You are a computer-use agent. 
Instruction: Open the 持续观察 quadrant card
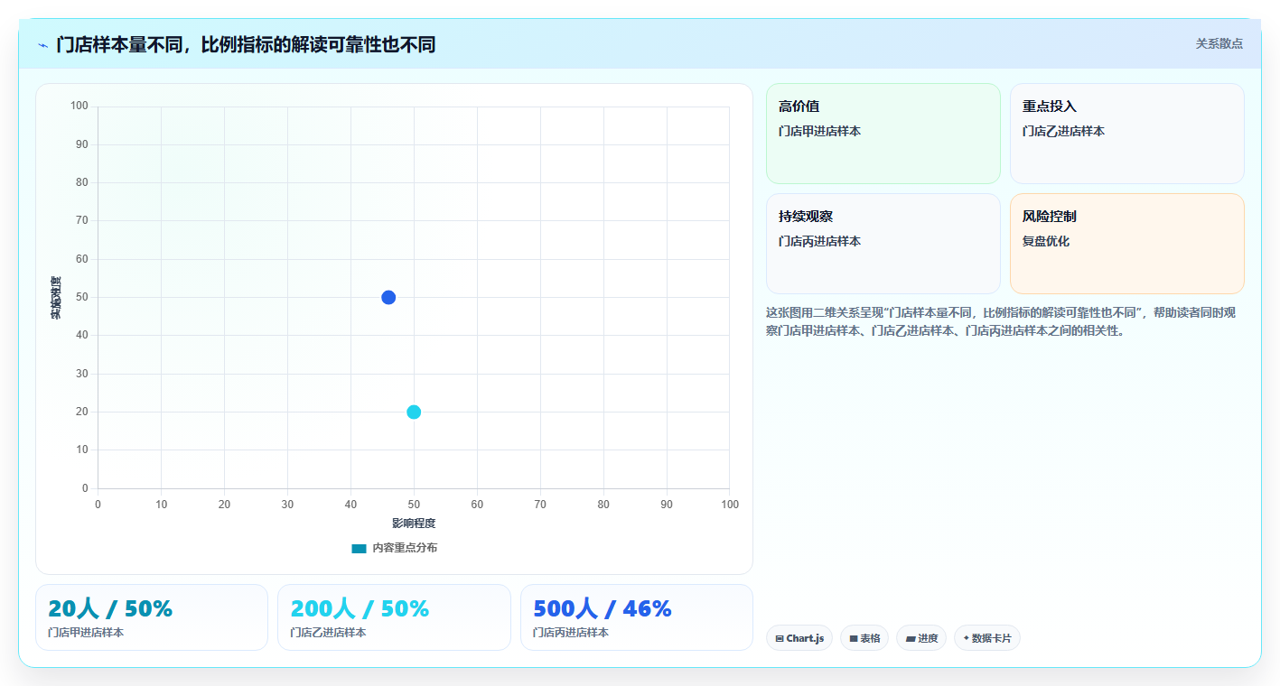883,244
